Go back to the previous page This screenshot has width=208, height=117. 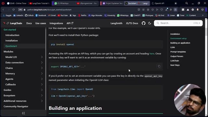click(3, 9)
